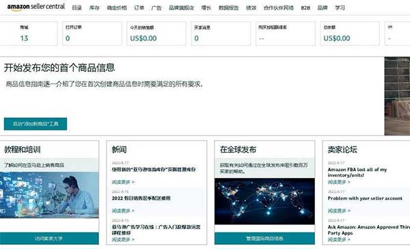Click the global selling description text
This screenshot has height=249, width=410.
(x=264, y=168)
